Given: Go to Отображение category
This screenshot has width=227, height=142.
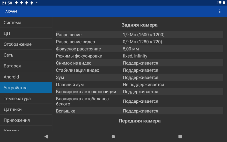Looking at the screenshot, I should [26, 44].
